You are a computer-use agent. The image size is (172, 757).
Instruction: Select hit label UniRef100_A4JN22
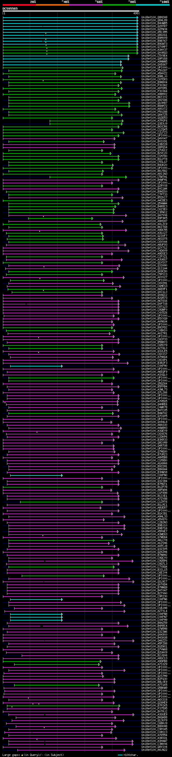[x=154, y=750]
